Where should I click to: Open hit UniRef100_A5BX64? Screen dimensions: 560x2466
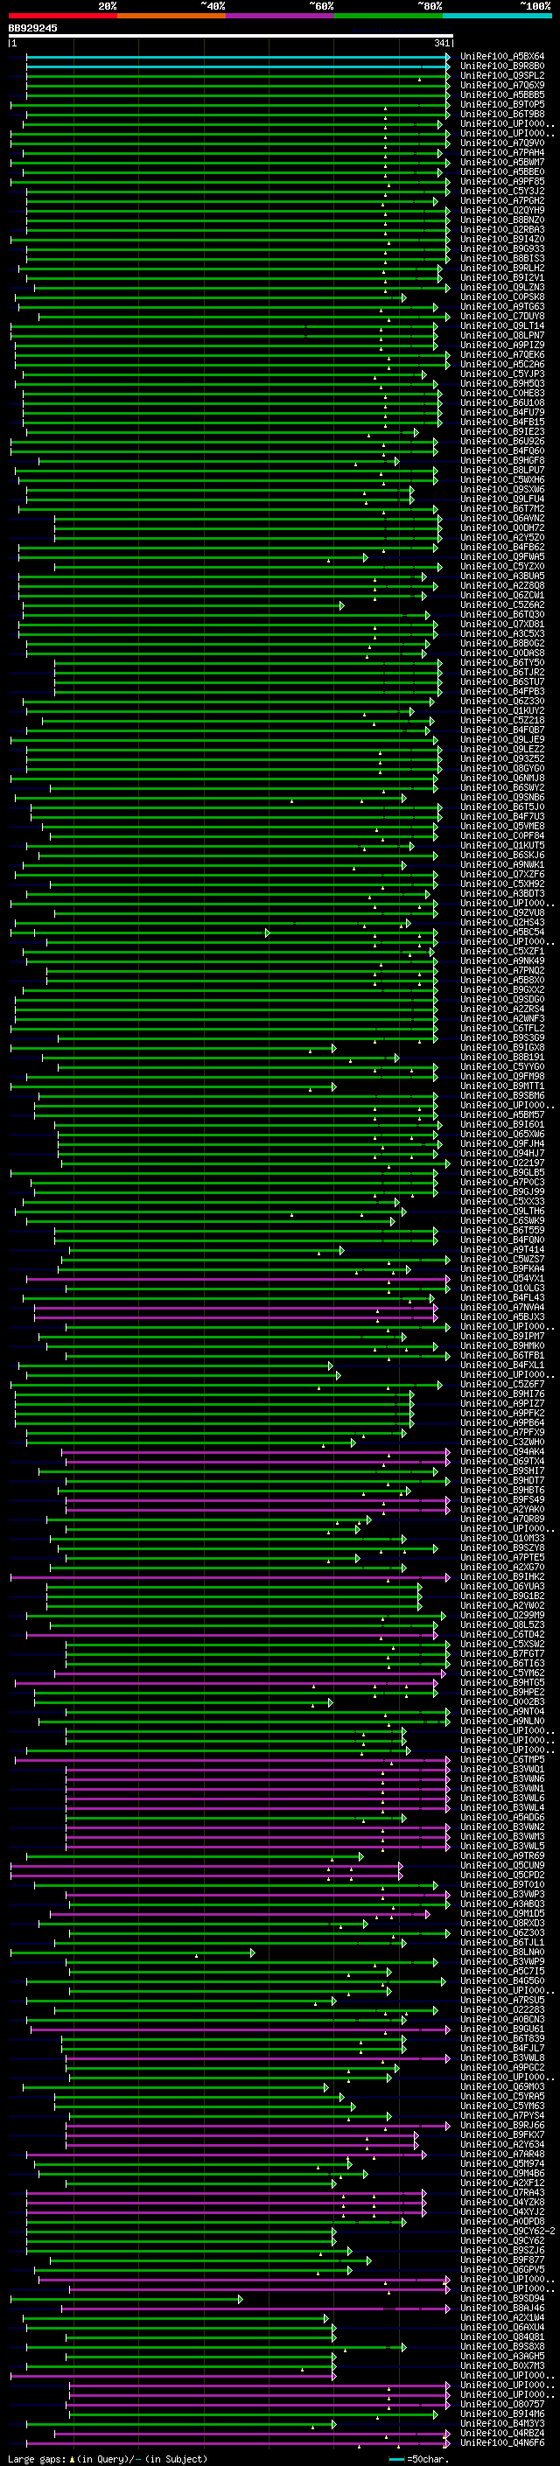pyautogui.click(x=502, y=57)
